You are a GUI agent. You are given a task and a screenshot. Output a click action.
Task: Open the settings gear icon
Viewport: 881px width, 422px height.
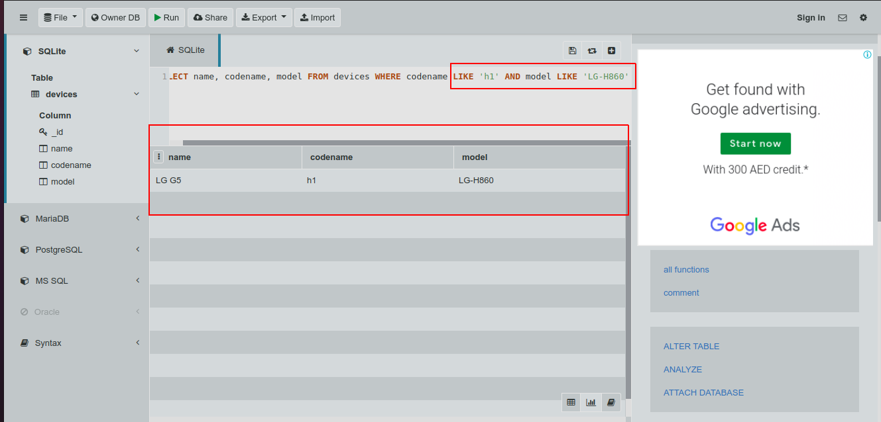[x=863, y=18]
